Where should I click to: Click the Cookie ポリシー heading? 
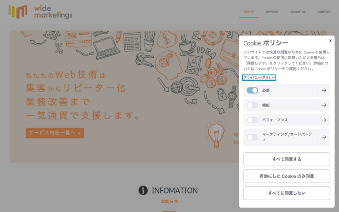pyautogui.click(x=266, y=43)
